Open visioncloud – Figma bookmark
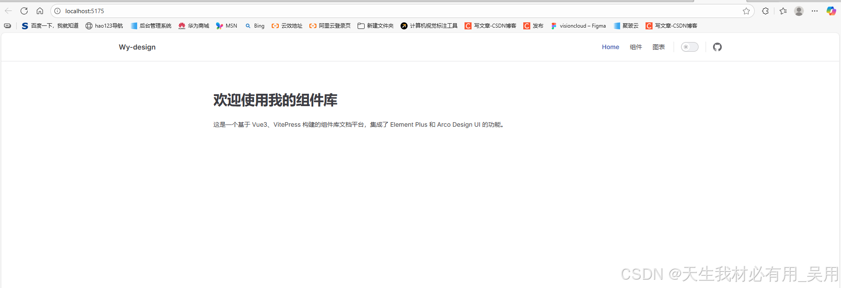Screen dimensions: 841x288 coord(578,26)
